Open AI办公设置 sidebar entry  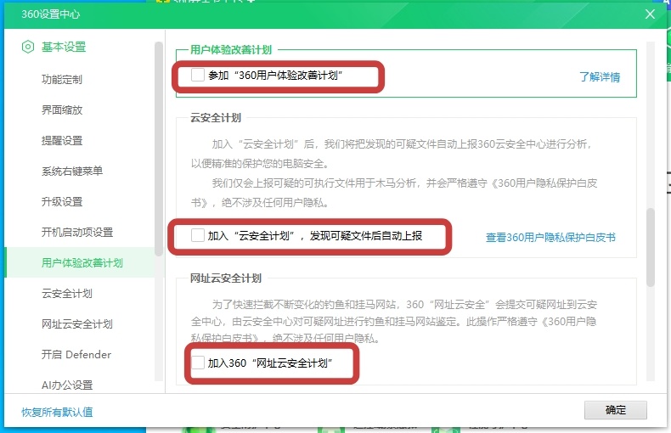[67, 385]
